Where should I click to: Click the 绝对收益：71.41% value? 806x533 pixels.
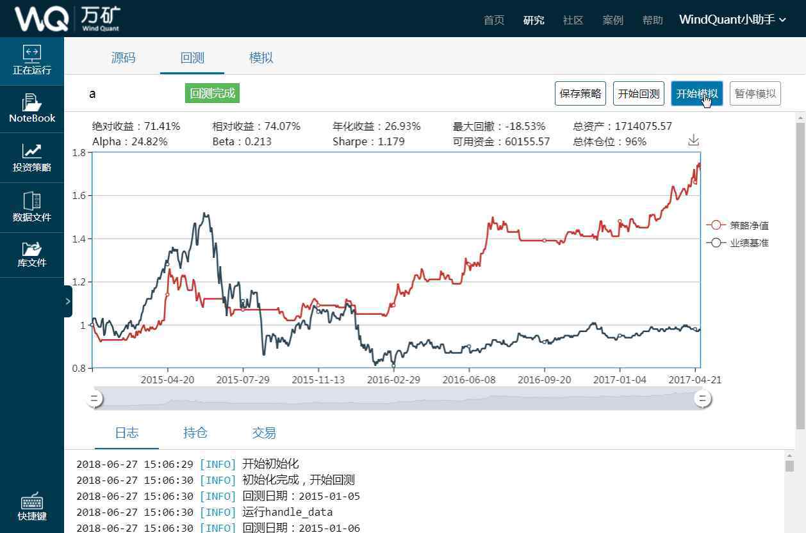click(x=136, y=126)
